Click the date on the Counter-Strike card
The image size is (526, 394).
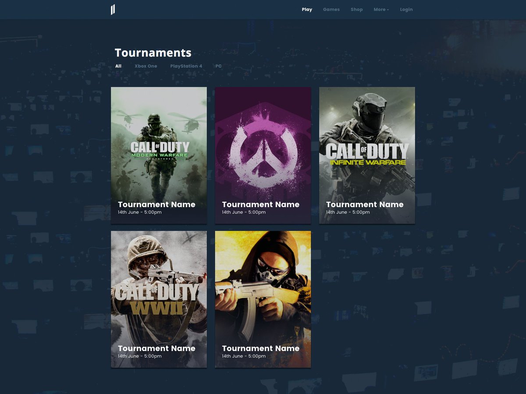coord(244,356)
